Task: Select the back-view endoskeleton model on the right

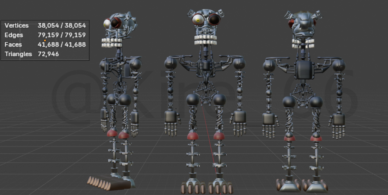Action: [x=304, y=101]
